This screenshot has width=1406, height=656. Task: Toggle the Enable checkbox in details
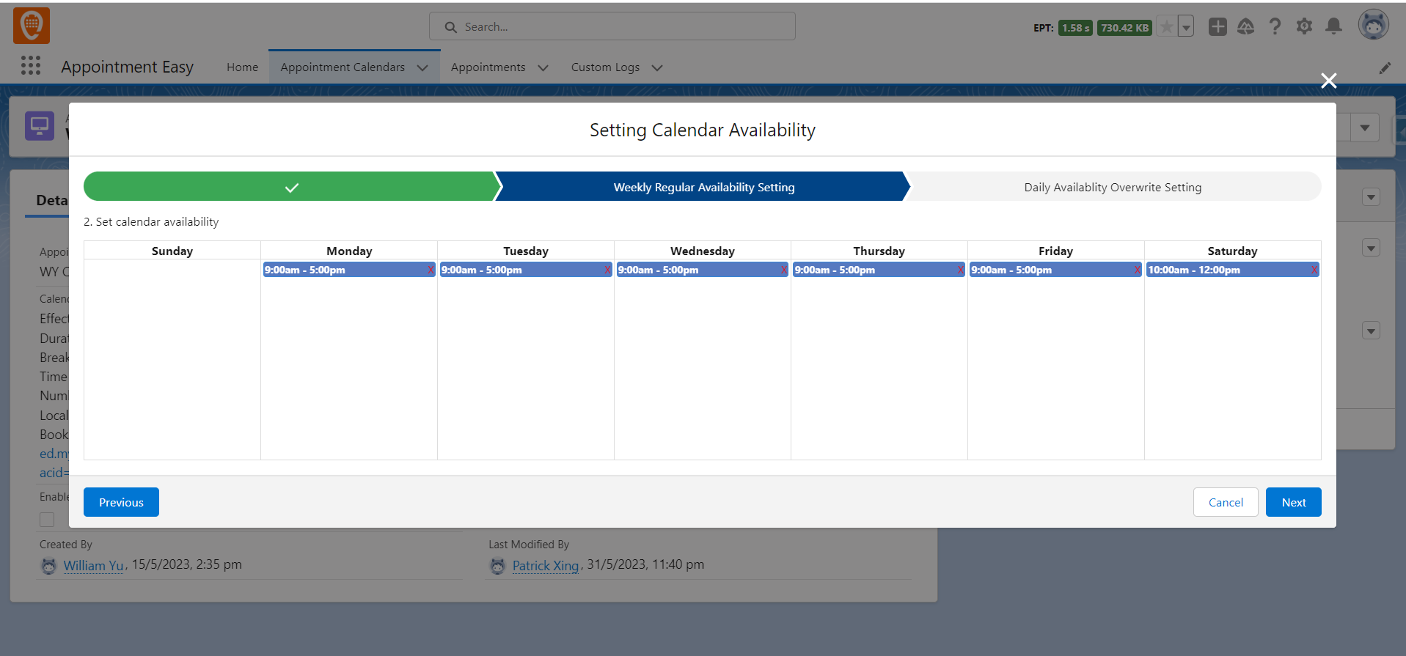click(47, 520)
